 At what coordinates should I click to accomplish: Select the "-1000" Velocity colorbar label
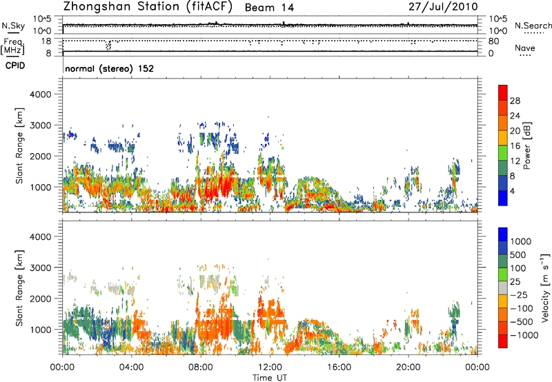click(x=524, y=335)
